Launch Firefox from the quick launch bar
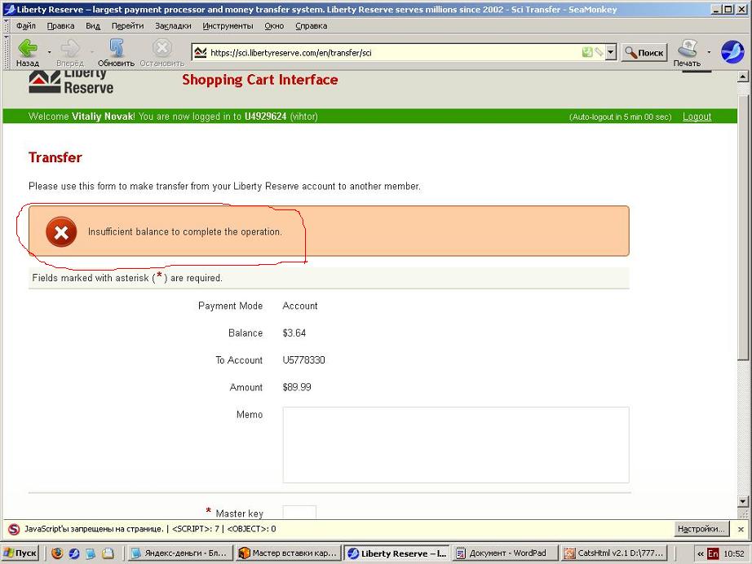 click(57, 553)
